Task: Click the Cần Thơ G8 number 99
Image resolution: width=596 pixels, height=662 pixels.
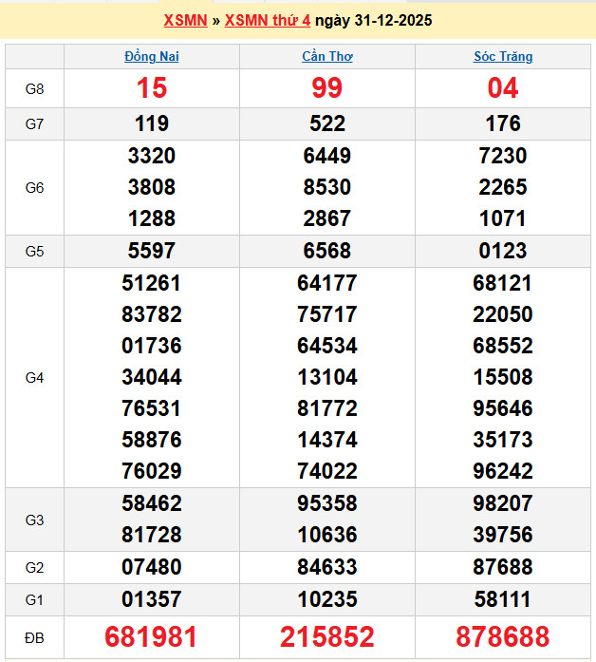Action: click(x=327, y=88)
